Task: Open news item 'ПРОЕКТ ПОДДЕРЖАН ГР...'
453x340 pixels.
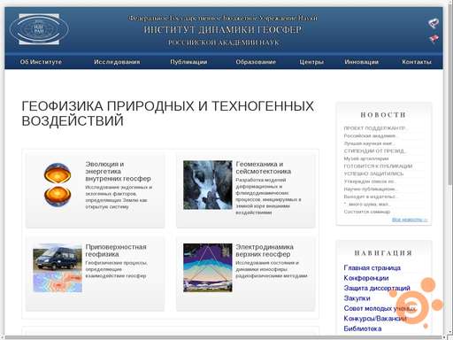Action: pyautogui.click(x=376, y=128)
